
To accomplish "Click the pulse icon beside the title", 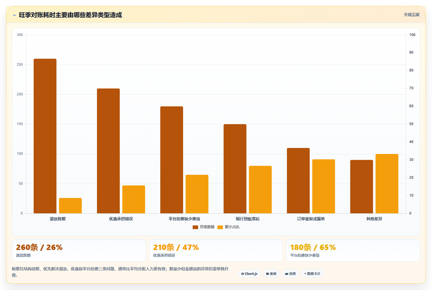I will [14, 15].
